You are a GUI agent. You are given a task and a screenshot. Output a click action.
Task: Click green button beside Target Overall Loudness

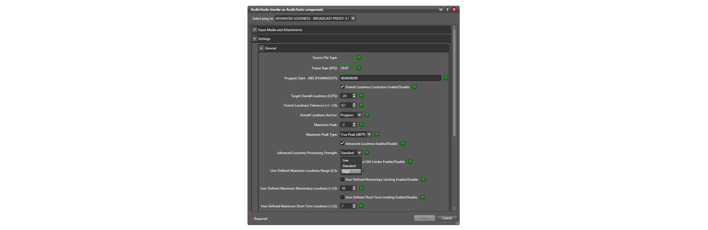click(x=361, y=96)
